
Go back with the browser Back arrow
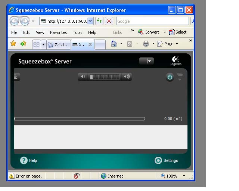coord(14,21)
